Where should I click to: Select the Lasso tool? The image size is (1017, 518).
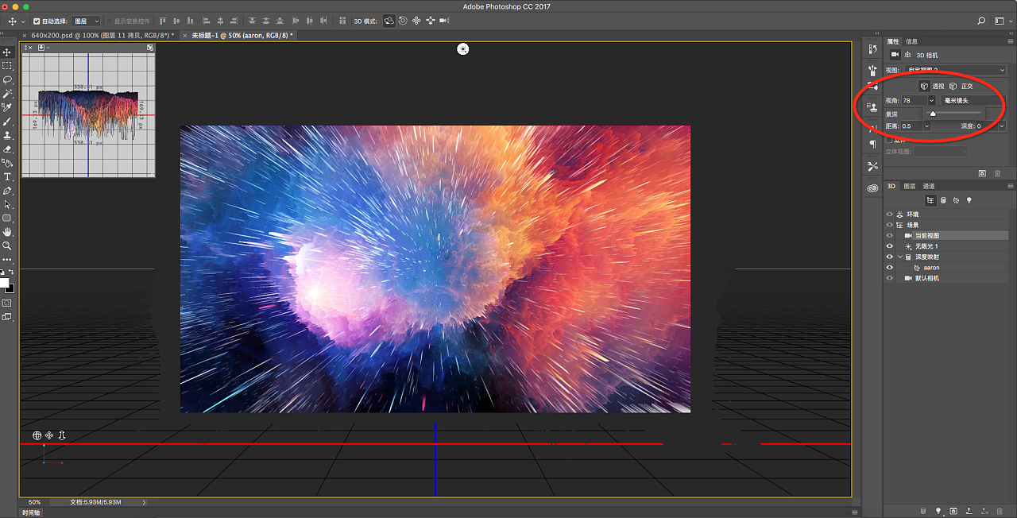point(7,80)
